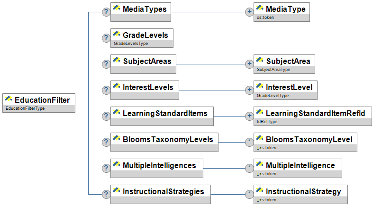
Task: Click the question mark icon beside MultipleIntelligences
Action: 106,168
